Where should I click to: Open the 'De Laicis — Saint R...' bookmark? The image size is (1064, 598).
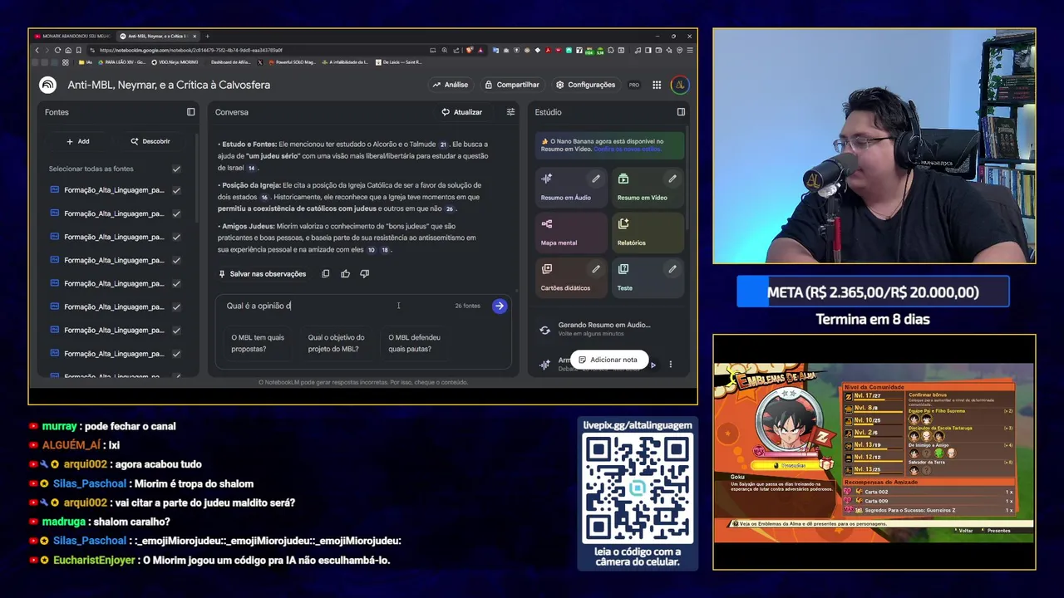coord(399,62)
